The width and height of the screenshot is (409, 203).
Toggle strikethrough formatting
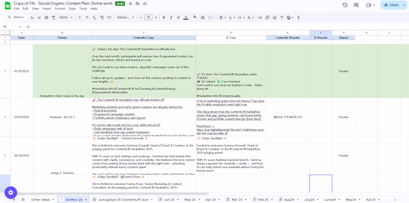tap(178, 17)
